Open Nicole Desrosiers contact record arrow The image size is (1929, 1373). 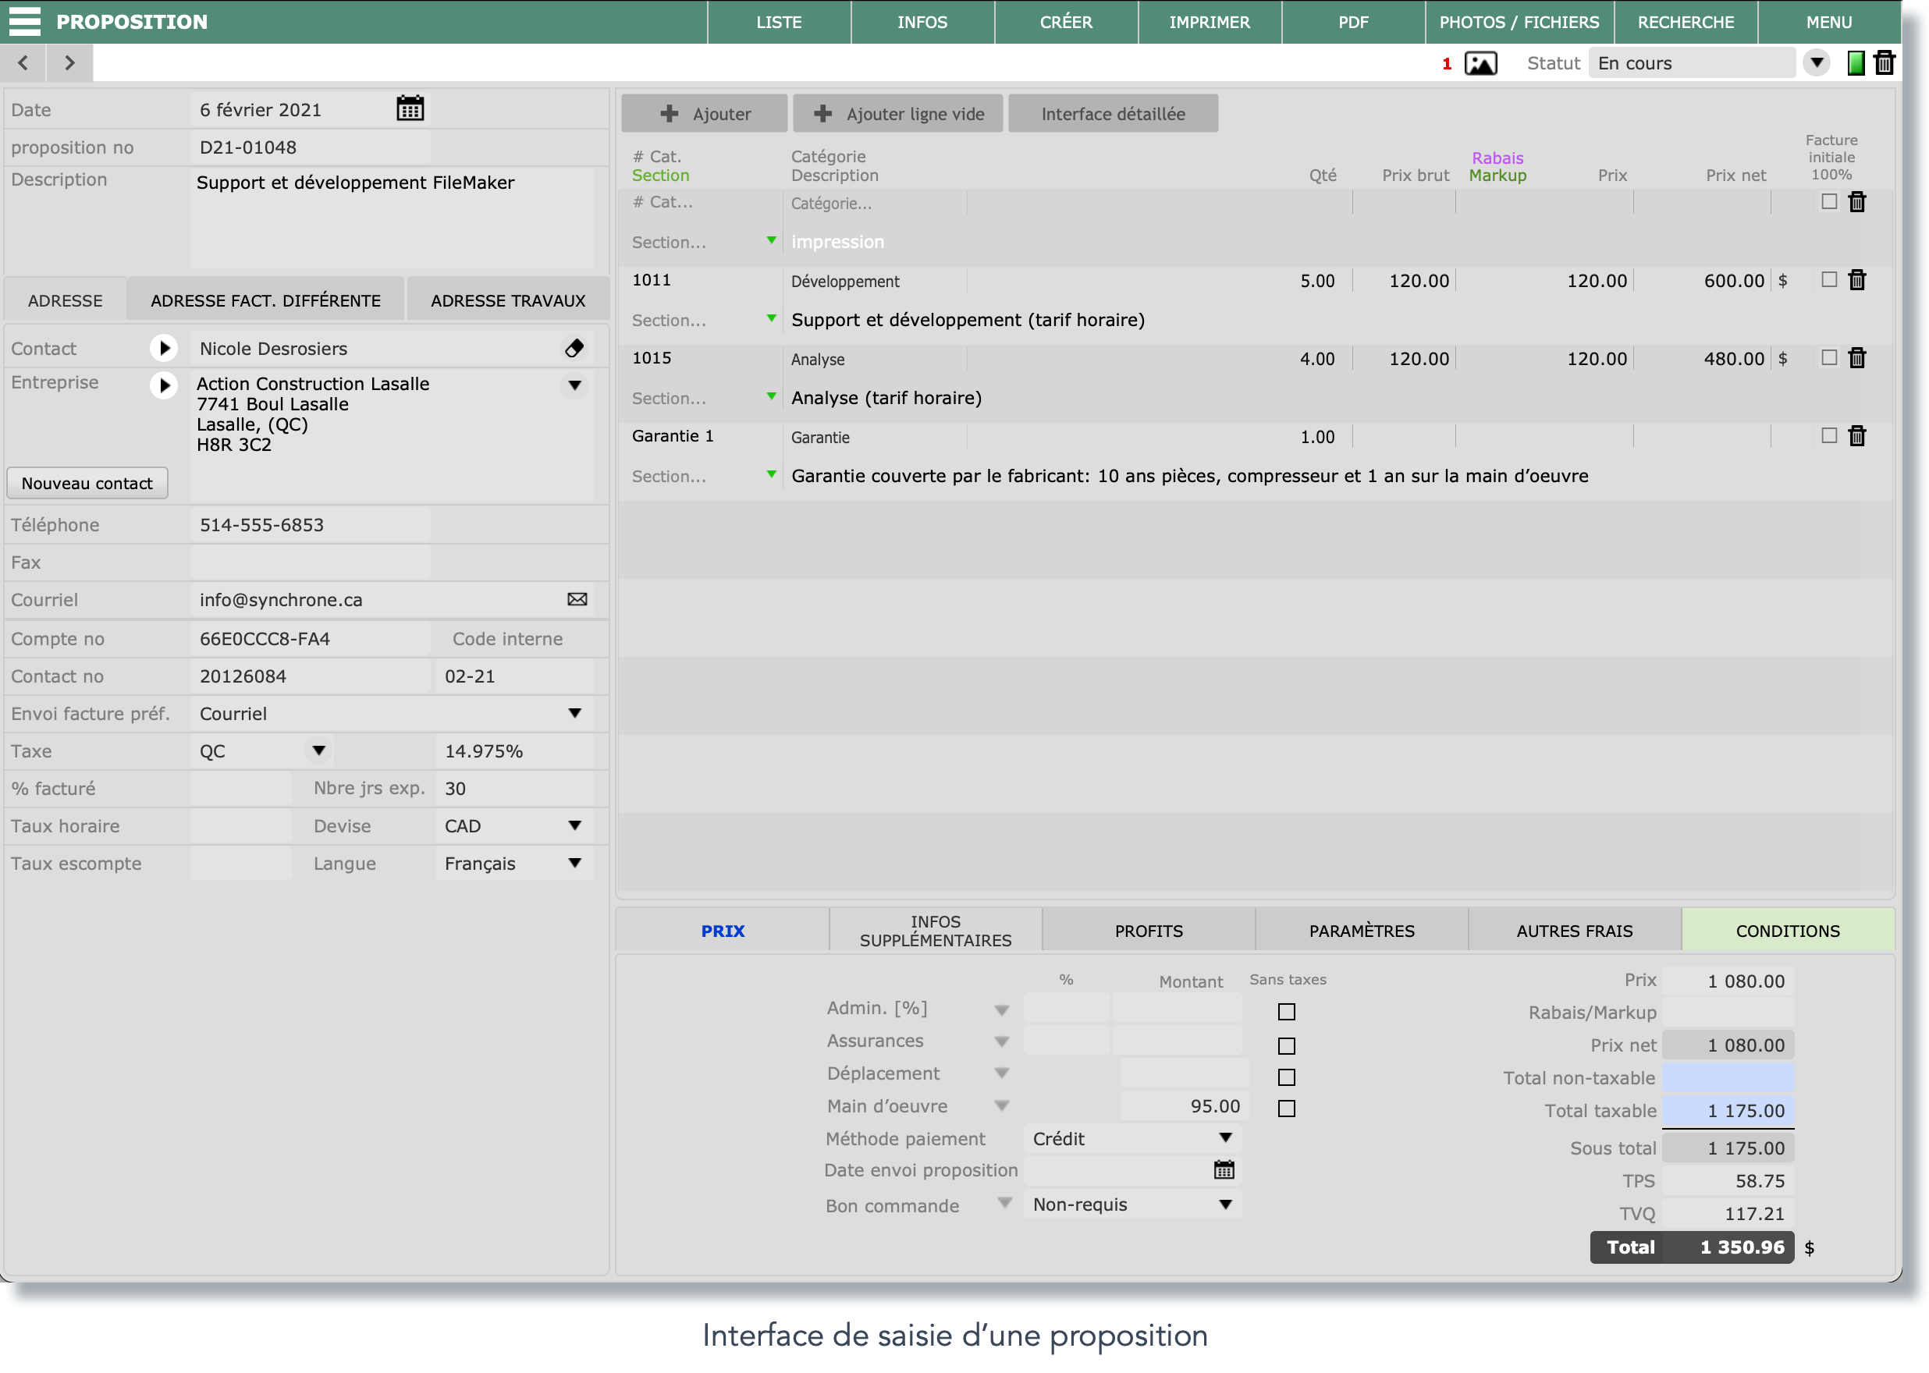click(164, 349)
